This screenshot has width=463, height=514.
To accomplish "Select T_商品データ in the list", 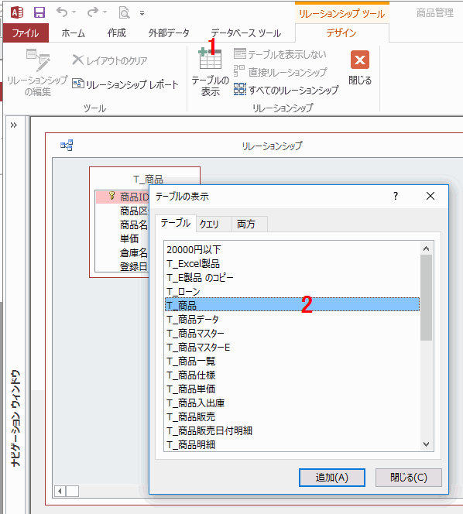I will coord(293,319).
